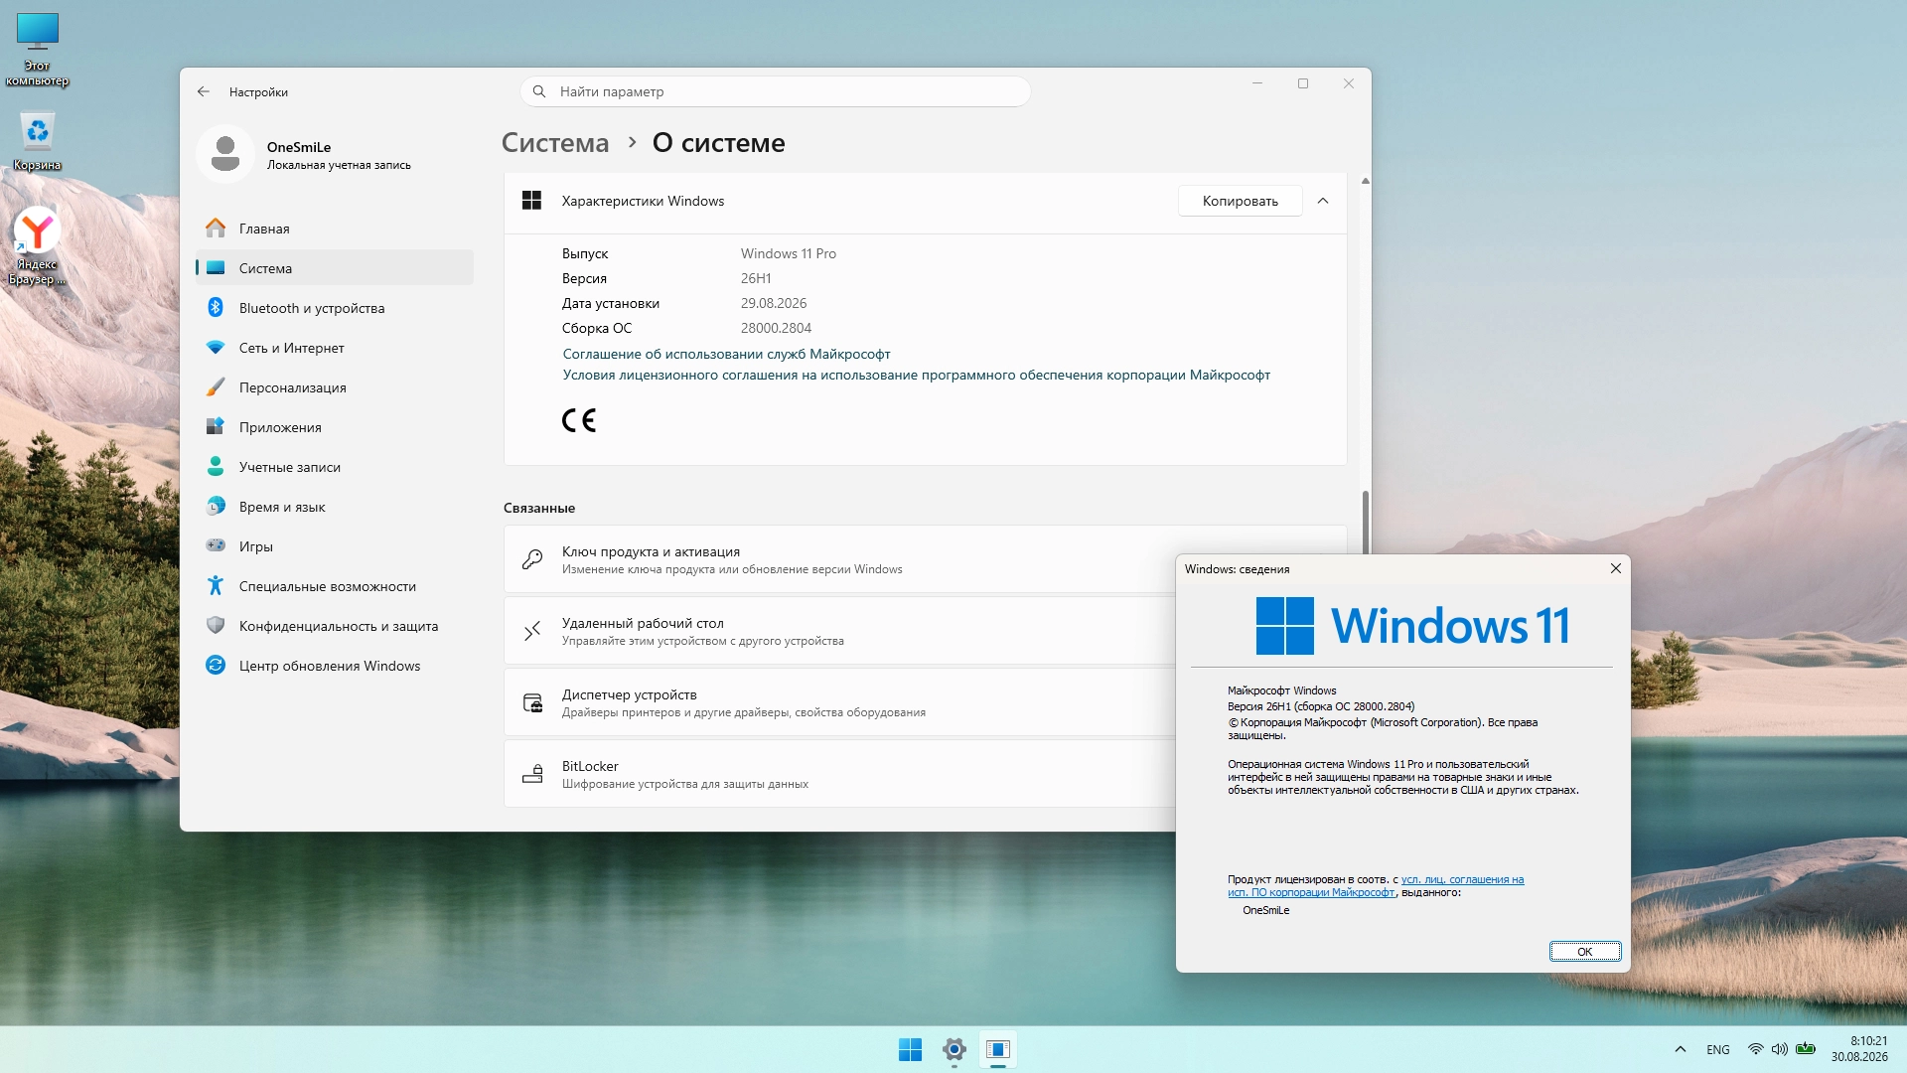Launch Яндекс Браузер from desktop

37,246
